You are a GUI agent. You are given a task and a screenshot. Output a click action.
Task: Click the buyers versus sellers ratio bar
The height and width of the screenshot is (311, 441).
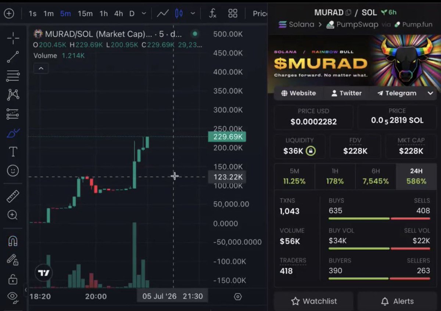click(x=379, y=279)
